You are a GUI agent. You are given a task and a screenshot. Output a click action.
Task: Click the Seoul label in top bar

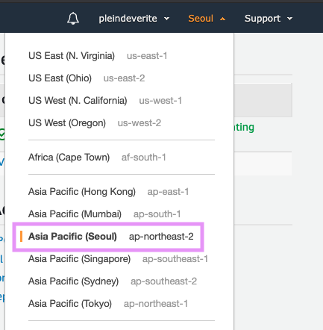[x=201, y=19]
